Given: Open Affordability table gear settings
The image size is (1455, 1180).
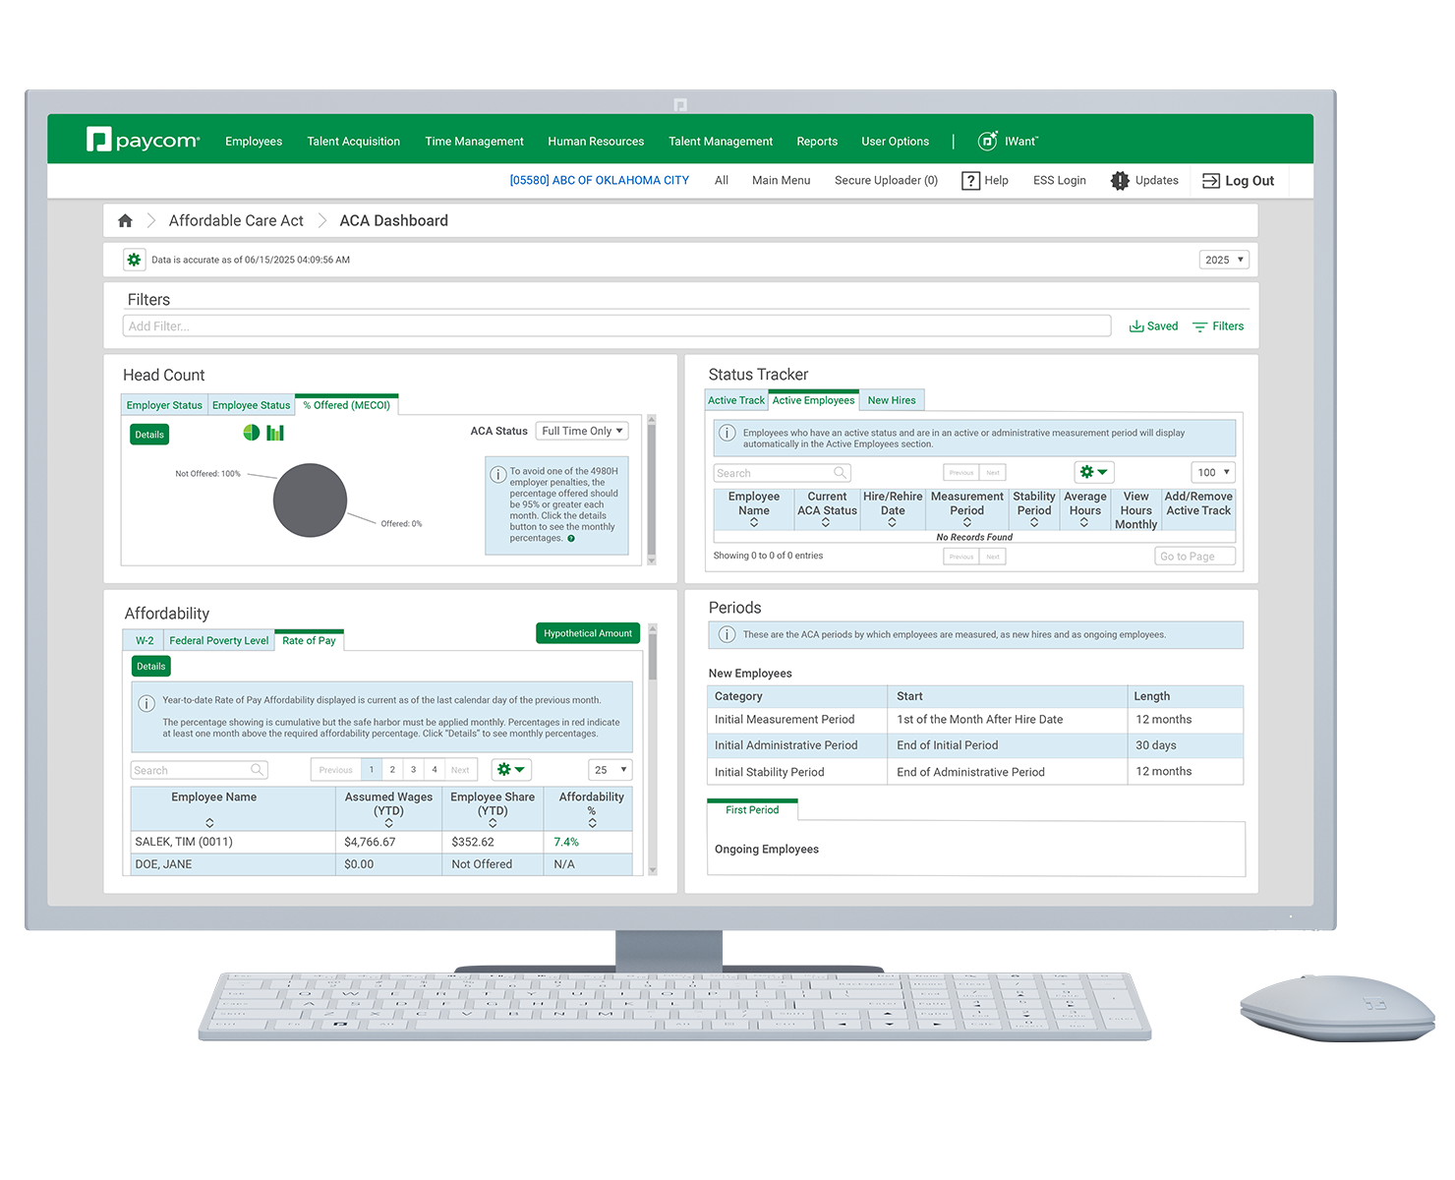Looking at the screenshot, I should (511, 770).
